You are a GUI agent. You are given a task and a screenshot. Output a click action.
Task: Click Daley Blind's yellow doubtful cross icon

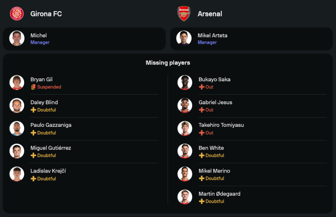click(33, 110)
